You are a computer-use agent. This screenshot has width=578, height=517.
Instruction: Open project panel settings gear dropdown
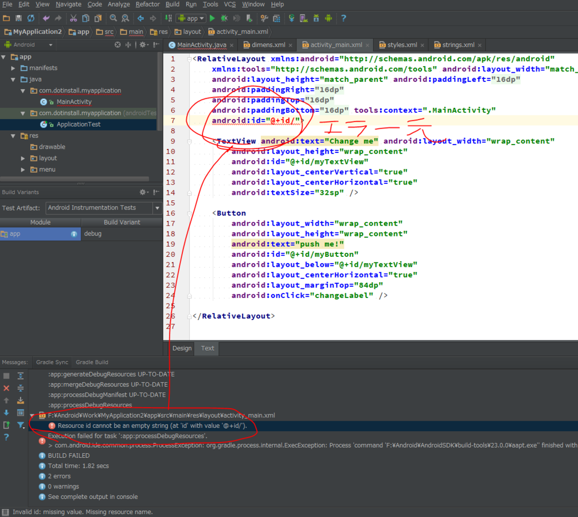click(144, 45)
